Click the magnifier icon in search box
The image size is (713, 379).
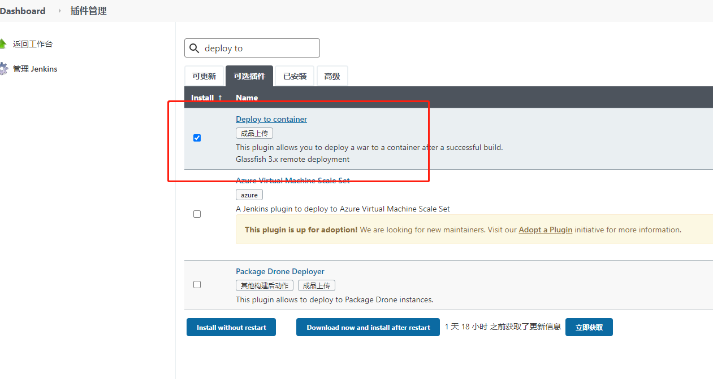click(194, 49)
